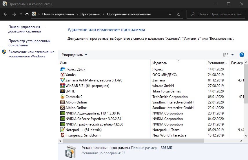Expand the view options dropdown arrow
The width and height of the screenshot is (248, 160).
click(232, 55)
